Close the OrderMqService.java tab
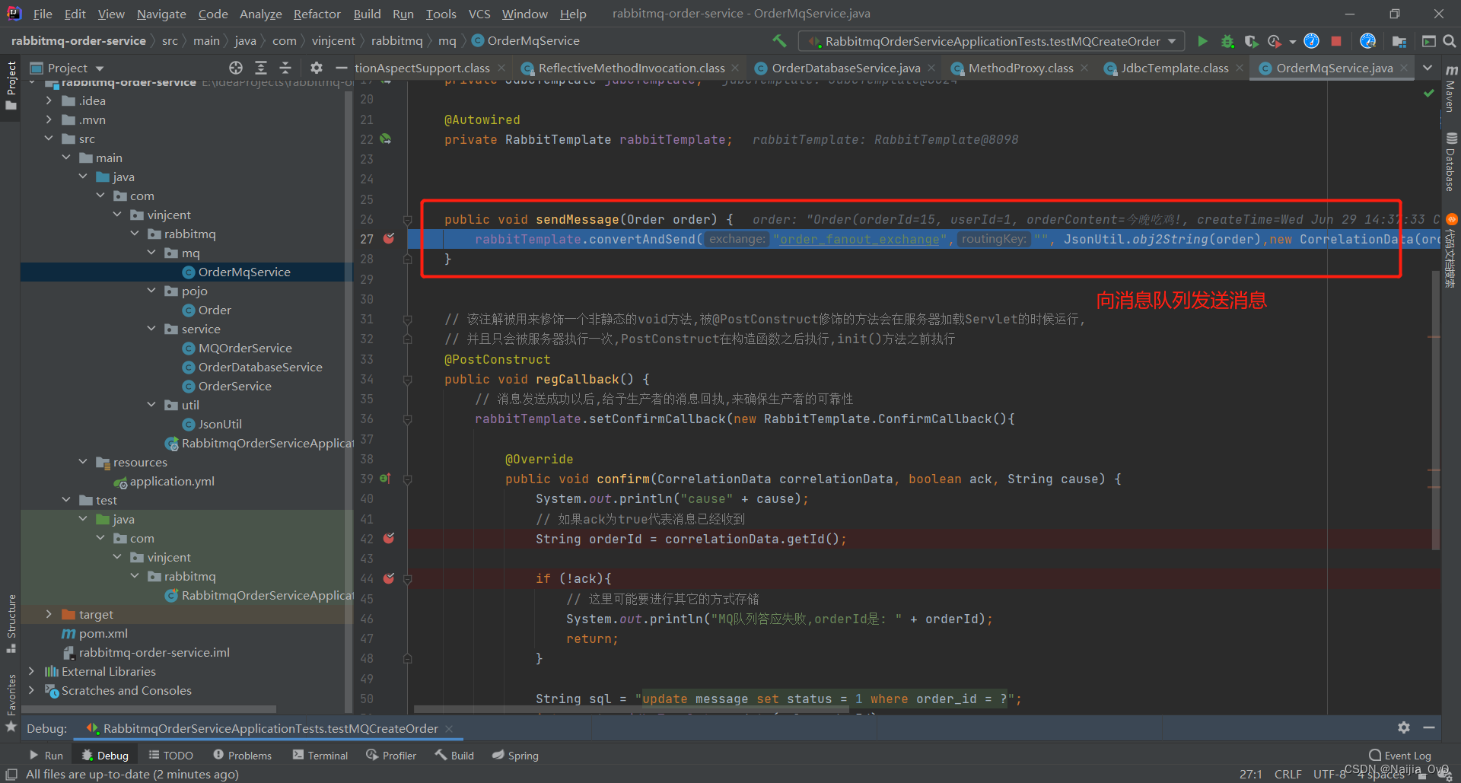The height and width of the screenshot is (783, 1461). click(1404, 68)
